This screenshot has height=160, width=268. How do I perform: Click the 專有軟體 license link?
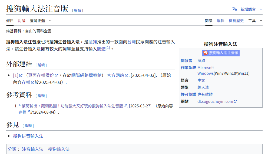[x=205, y=94]
